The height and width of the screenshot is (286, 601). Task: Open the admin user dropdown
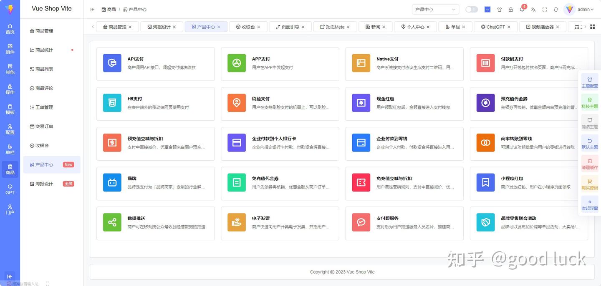coord(579,9)
